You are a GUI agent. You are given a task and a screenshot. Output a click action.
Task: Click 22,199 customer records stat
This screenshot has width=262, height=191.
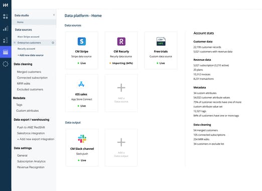tap(207, 47)
